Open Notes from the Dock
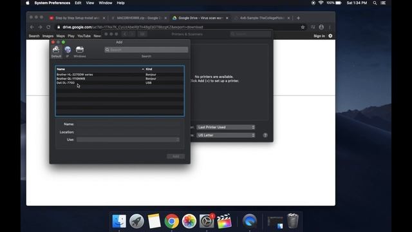 [154, 221]
